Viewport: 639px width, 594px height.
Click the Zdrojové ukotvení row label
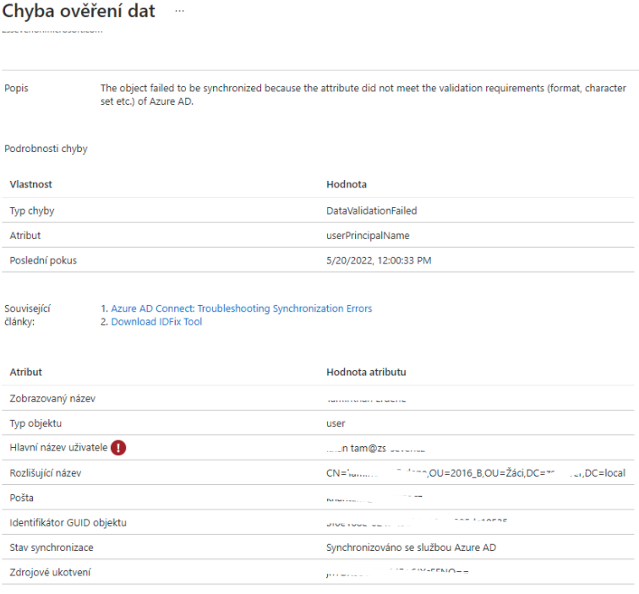coord(50,573)
